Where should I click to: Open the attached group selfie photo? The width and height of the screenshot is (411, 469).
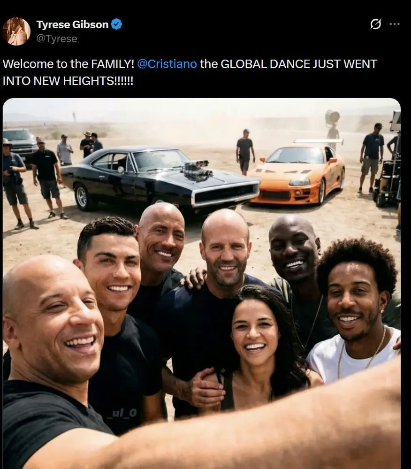(201, 283)
